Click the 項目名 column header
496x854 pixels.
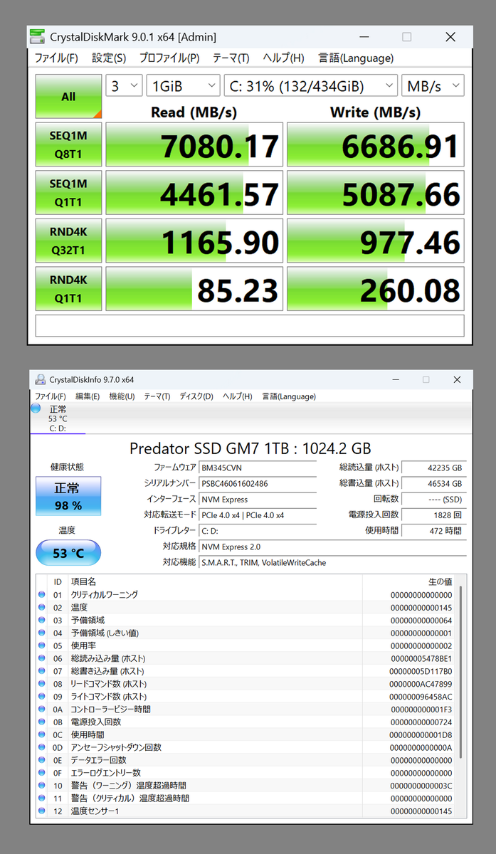(x=215, y=581)
